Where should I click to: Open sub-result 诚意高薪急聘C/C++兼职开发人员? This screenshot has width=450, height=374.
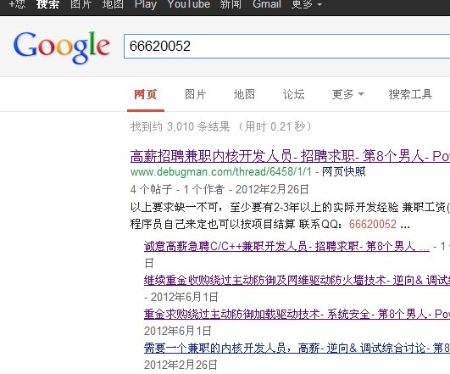[286, 246]
